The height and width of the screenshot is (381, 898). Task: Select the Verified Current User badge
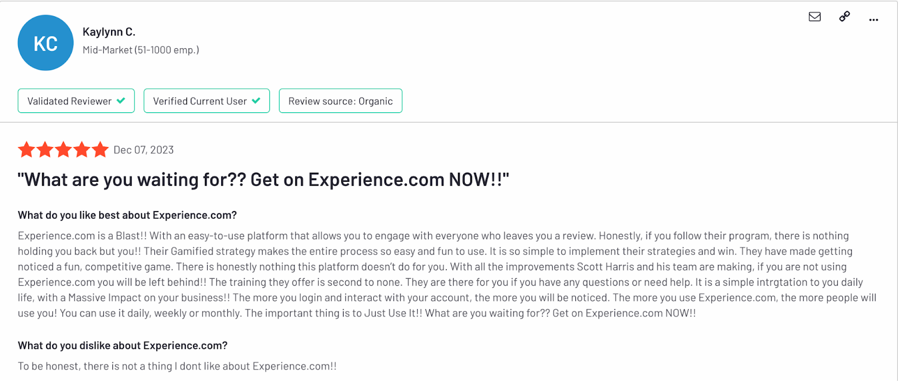207,100
